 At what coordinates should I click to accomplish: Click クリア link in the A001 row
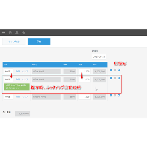(x=25, y=97)
